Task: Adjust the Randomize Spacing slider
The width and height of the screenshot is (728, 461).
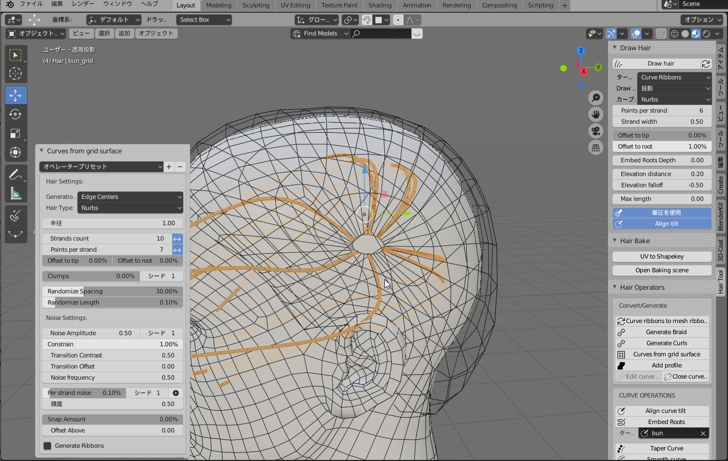Action: tap(112, 291)
